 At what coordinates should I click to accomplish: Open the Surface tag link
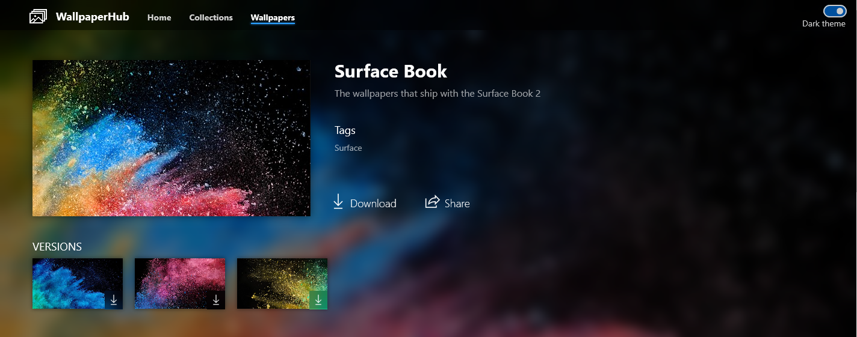pyautogui.click(x=348, y=148)
